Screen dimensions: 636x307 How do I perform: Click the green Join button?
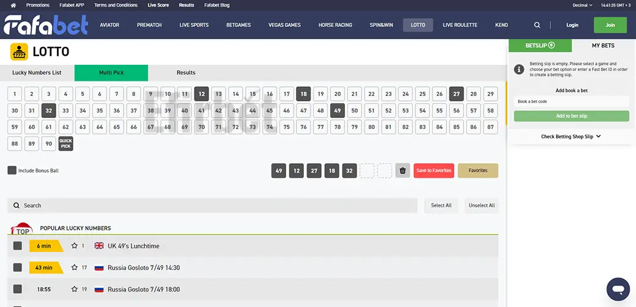[610, 25]
